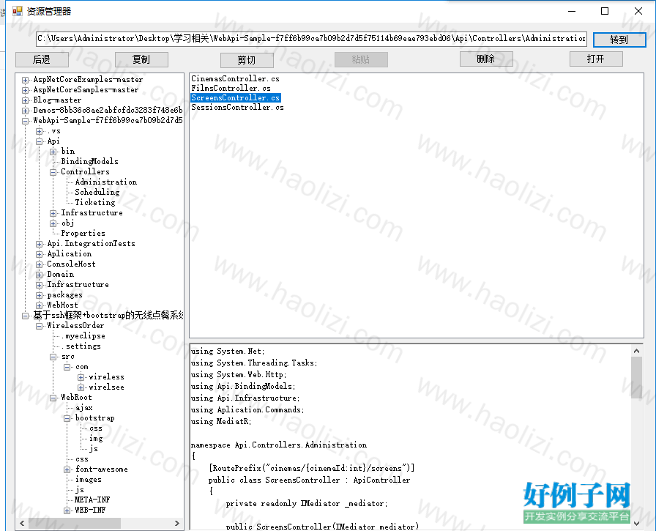Select the Properties folder in tree
Screen dimensions: 656x531
(83, 234)
